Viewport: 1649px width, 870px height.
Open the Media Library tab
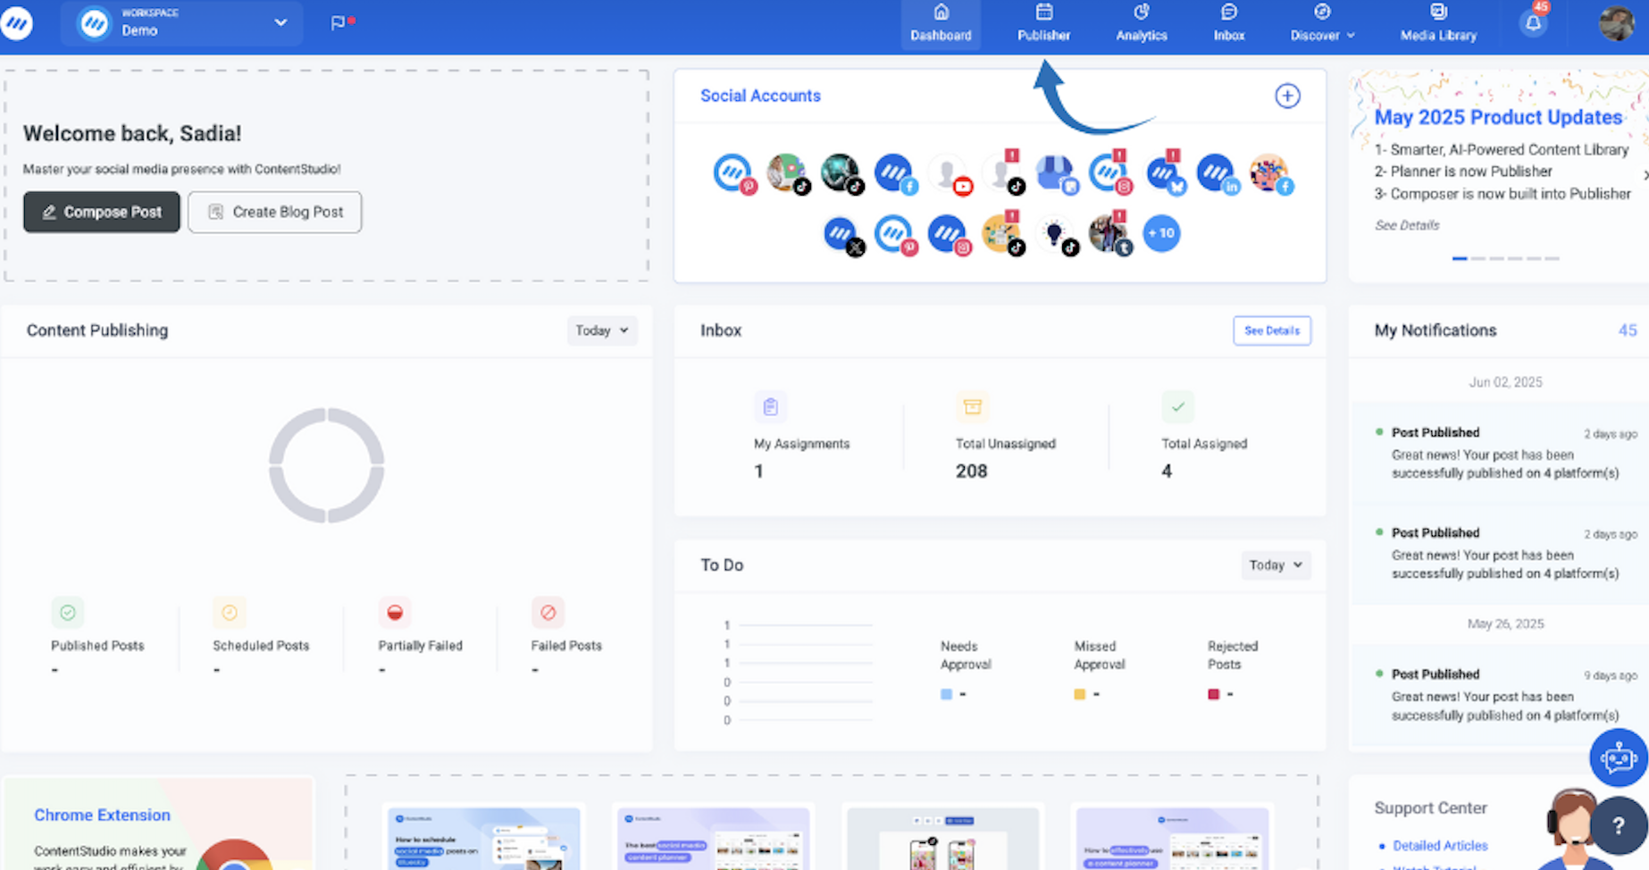pyautogui.click(x=1438, y=24)
